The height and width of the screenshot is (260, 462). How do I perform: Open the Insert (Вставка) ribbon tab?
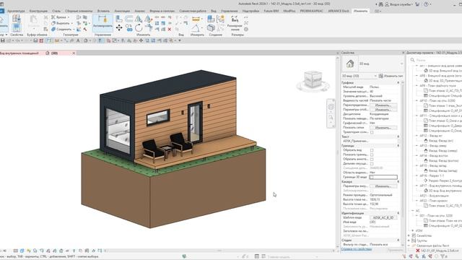coord(103,11)
